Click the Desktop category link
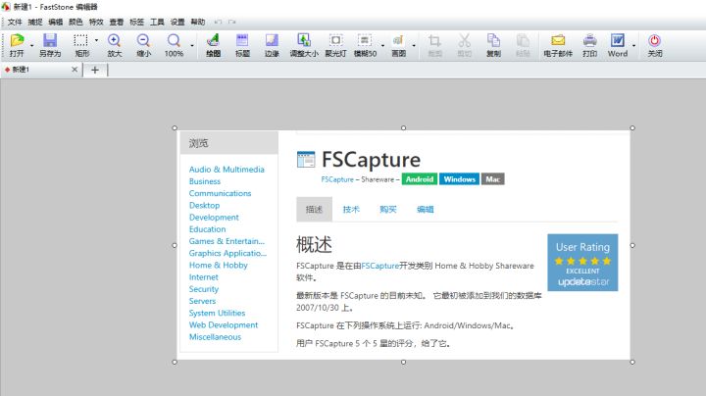Image resolution: width=706 pixels, height=396 pixels. point(204,205)
